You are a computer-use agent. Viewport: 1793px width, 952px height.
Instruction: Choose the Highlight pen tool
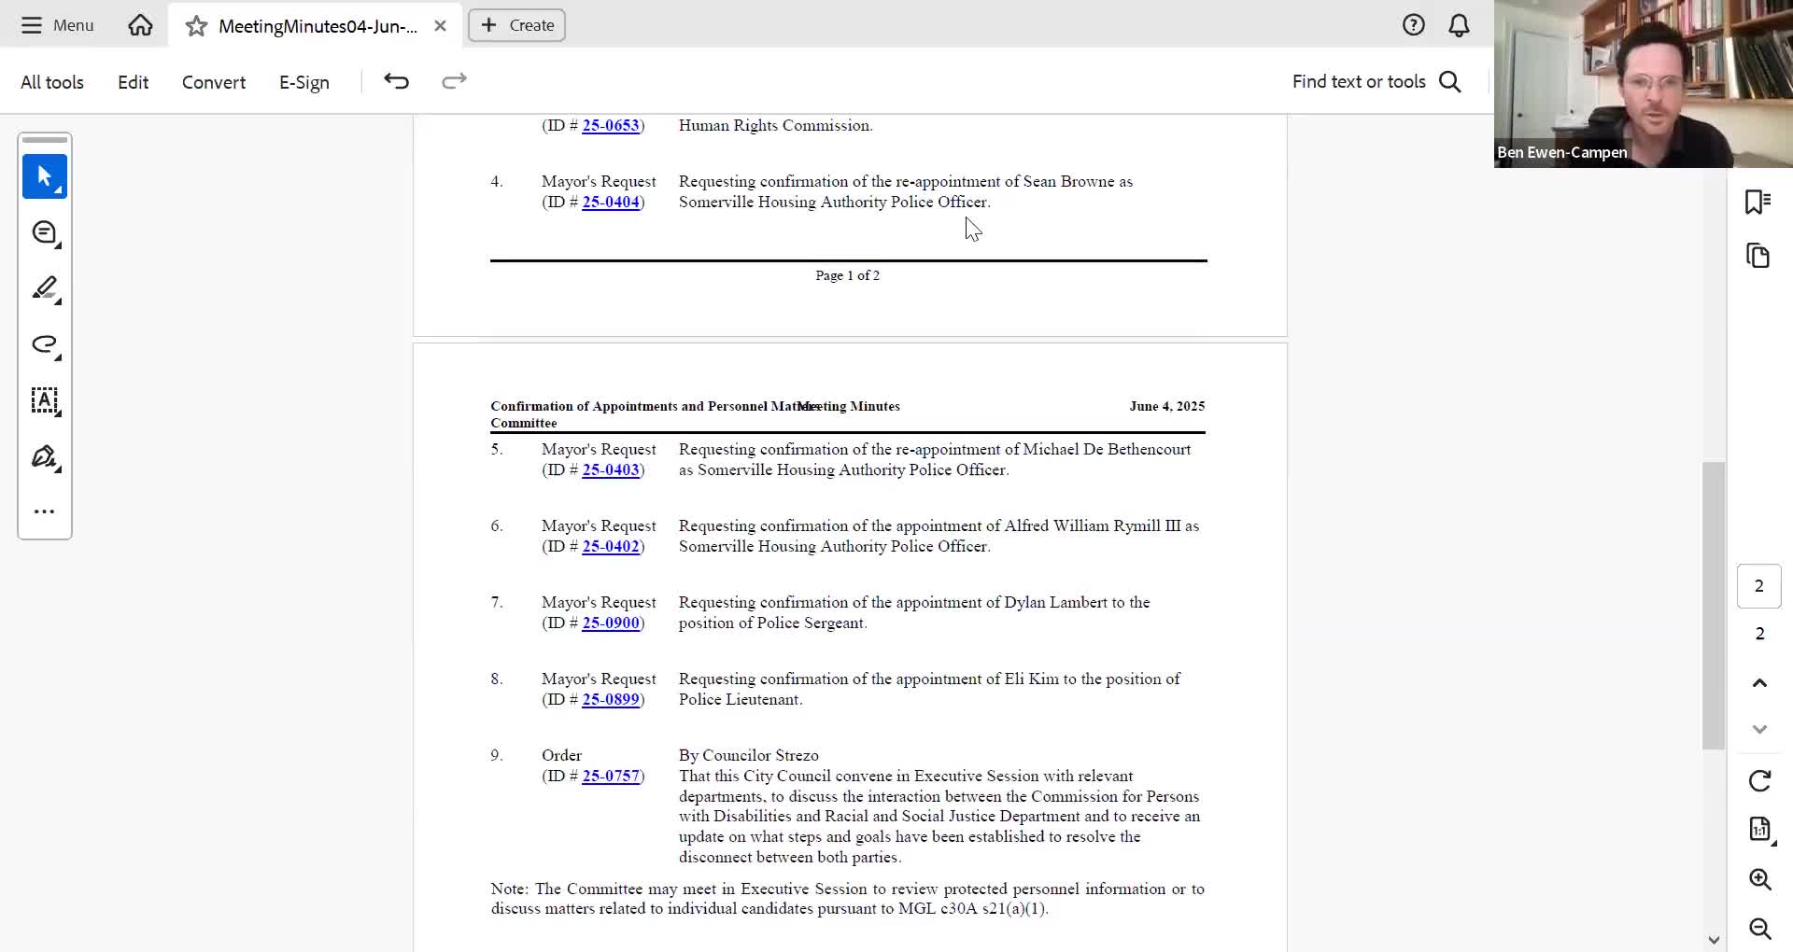45,288
